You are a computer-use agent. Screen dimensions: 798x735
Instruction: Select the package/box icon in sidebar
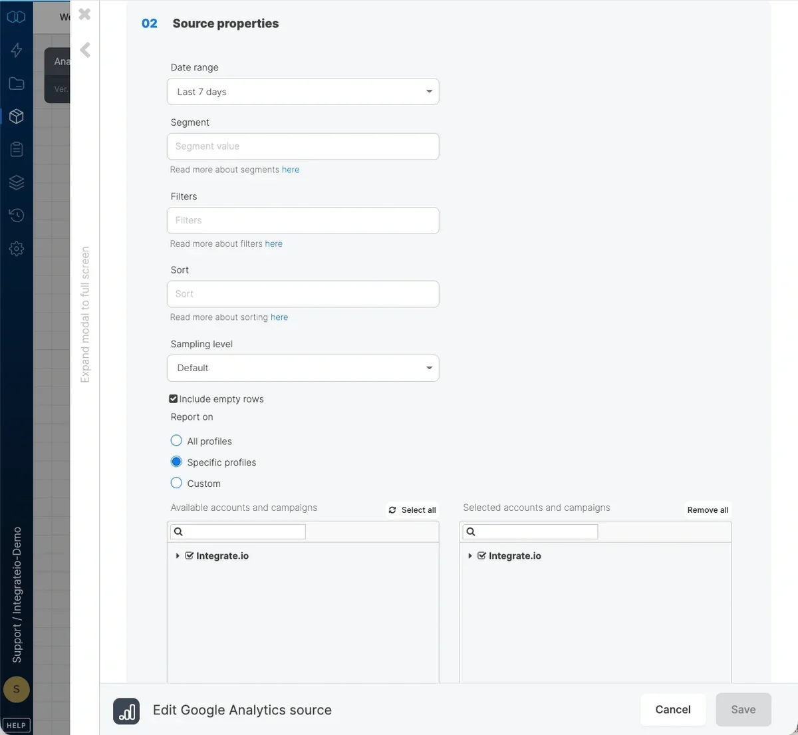coord(16,116)
